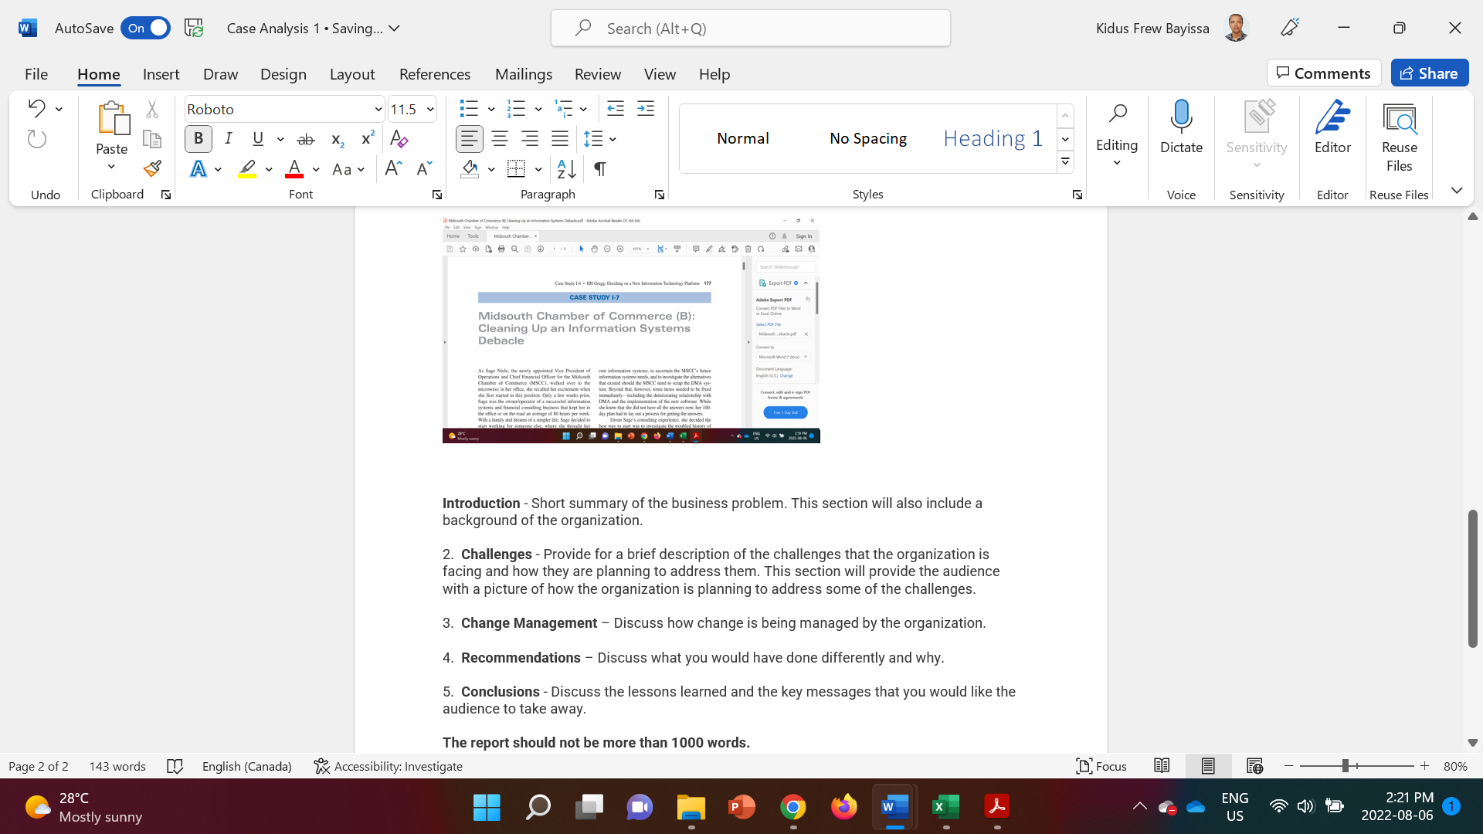Enable Focus mode from status bar
The image size is (1483, 834).
1101,766
